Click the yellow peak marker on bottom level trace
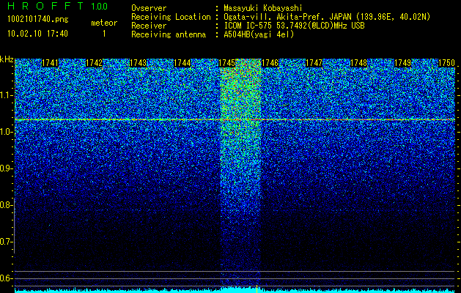 pyautogui.click(x=257, y=289)
